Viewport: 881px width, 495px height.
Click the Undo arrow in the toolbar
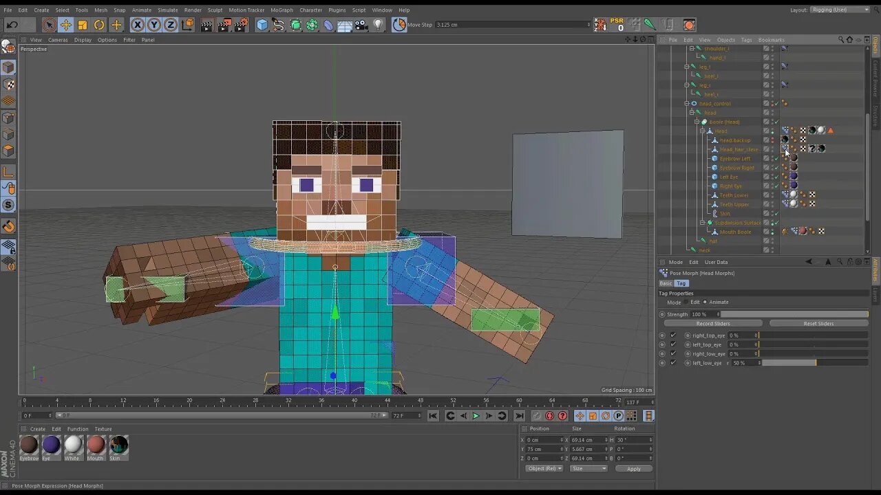pyautogui.click(x=12, y=25)
